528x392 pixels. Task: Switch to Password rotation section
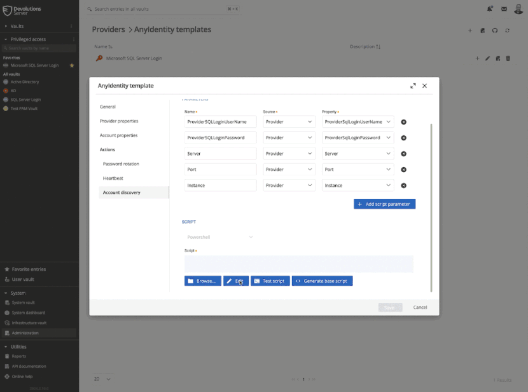[x=121, y=164]
